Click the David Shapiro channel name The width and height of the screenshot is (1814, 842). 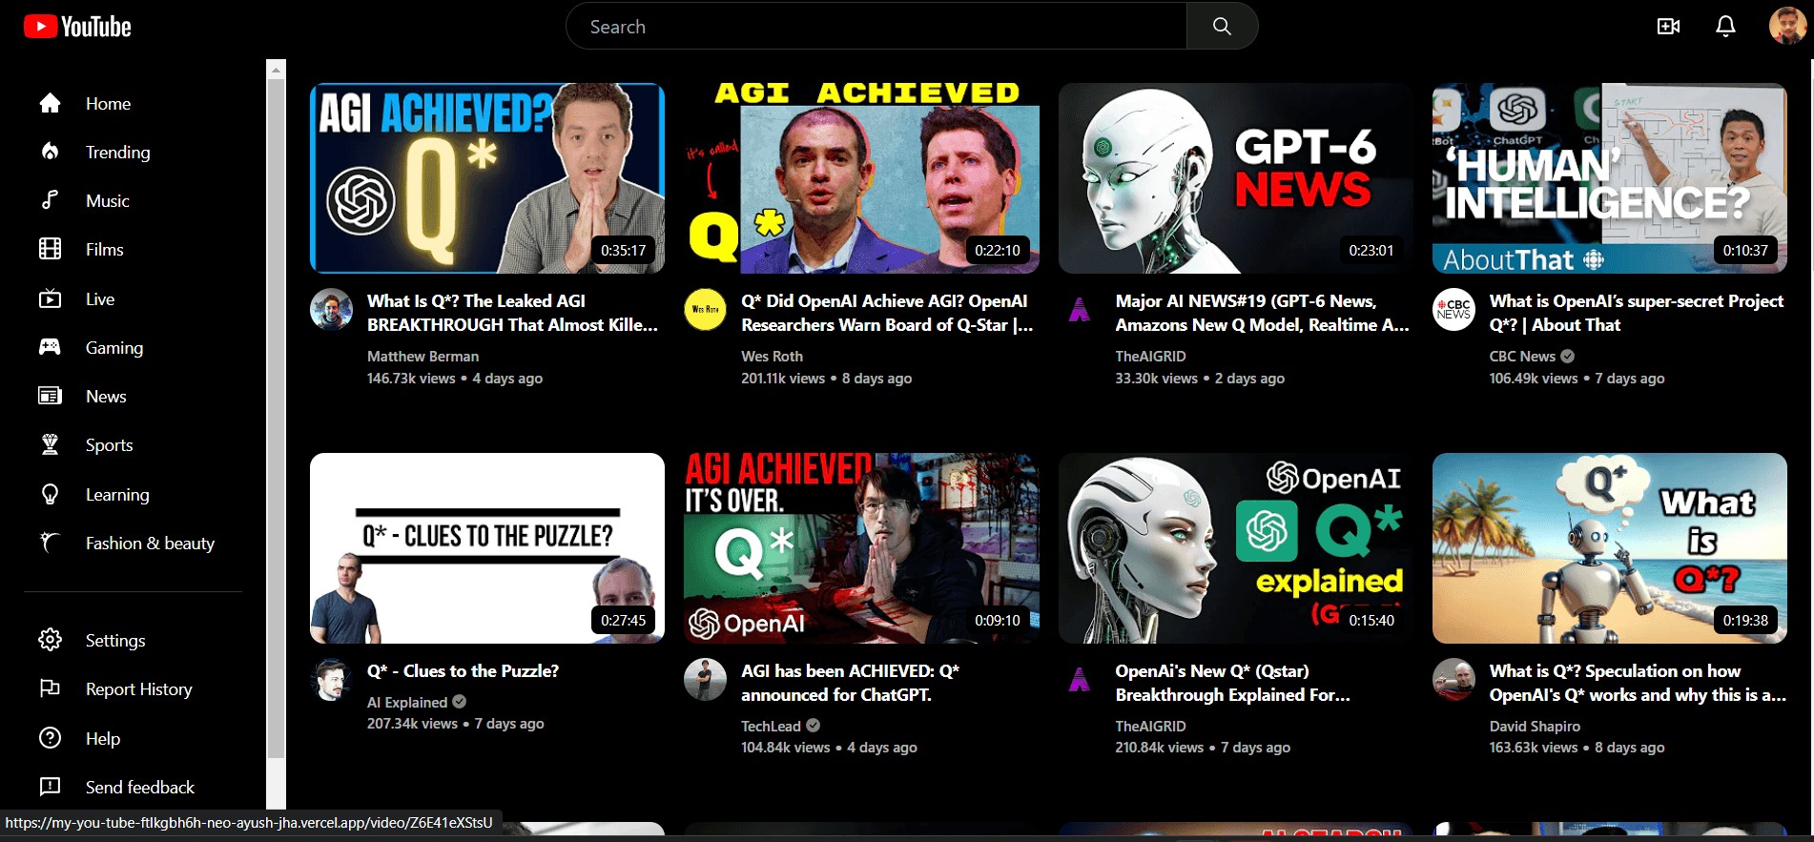click(1535, 726)
